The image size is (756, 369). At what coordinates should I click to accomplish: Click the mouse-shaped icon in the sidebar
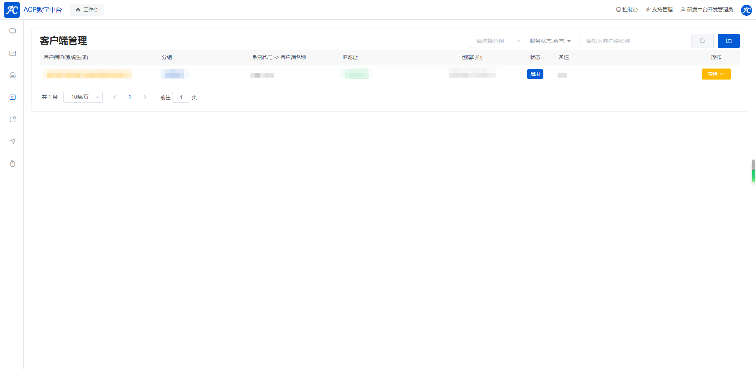tap(13, 163)
